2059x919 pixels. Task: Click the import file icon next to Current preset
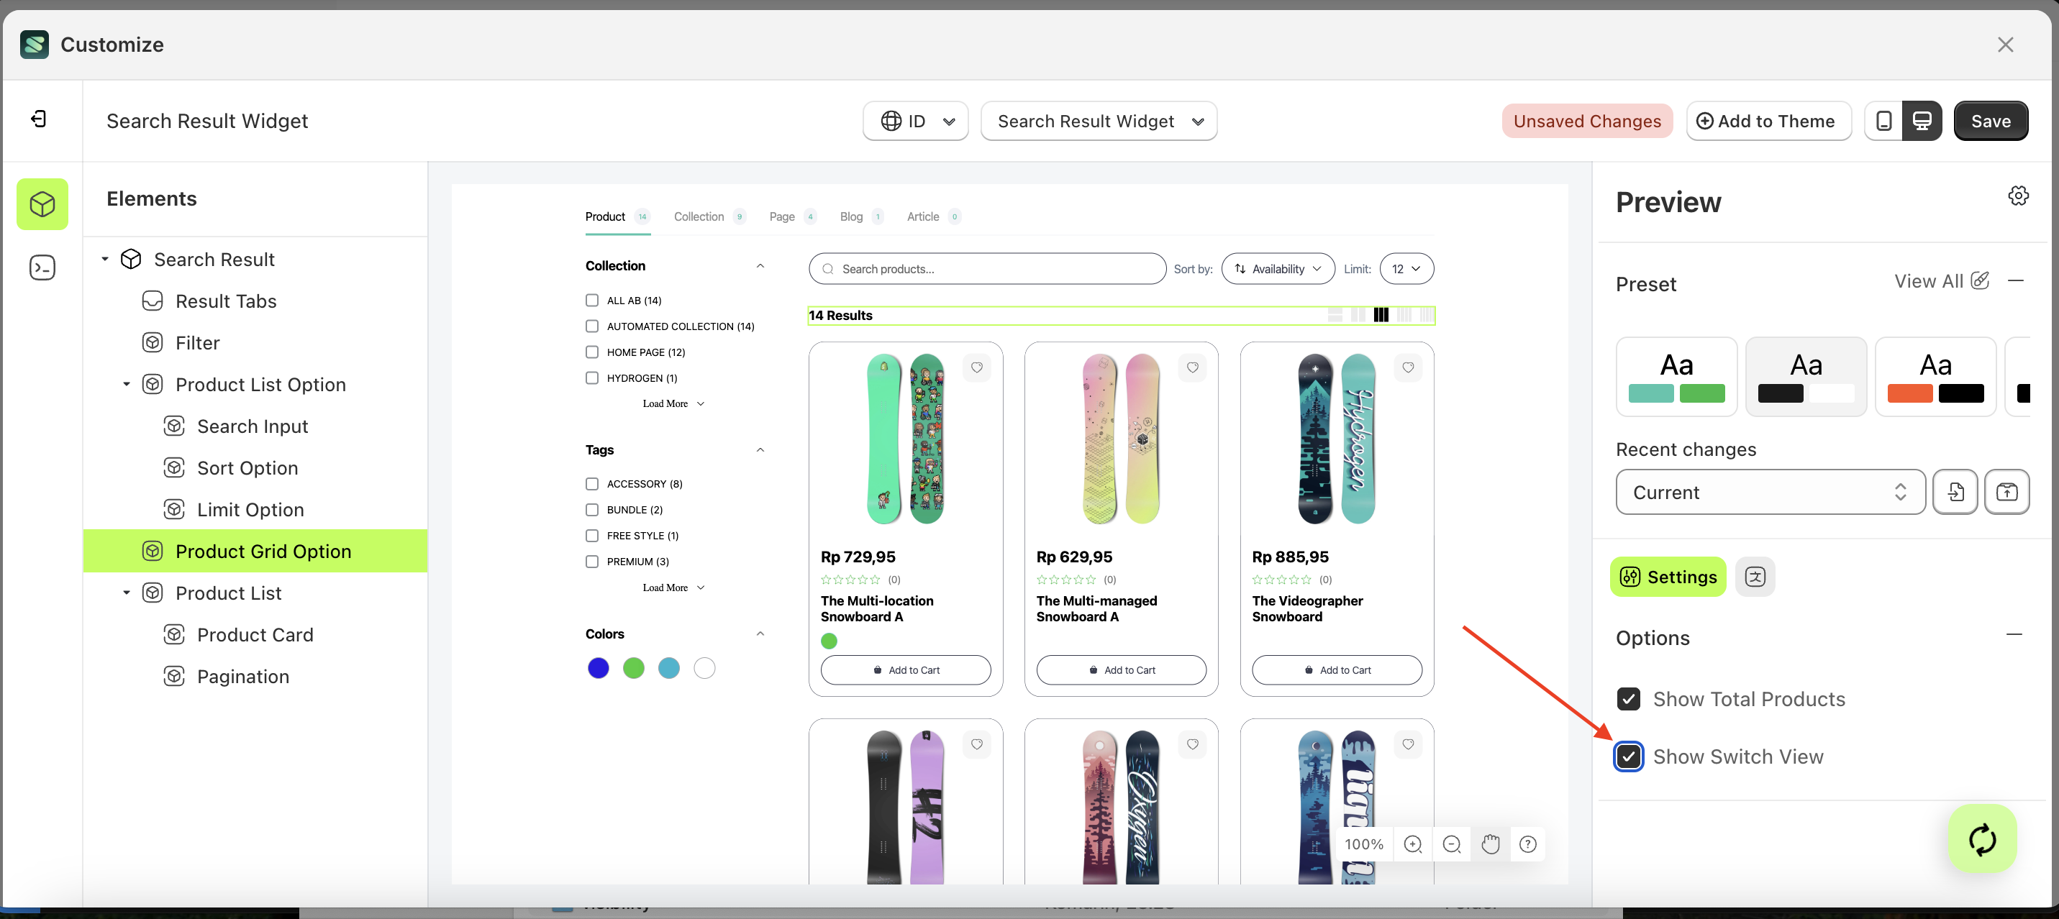[1955, 491]
